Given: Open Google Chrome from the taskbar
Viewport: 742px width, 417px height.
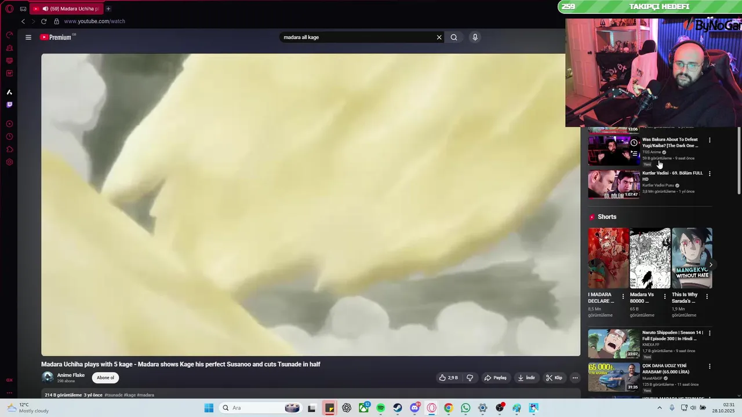Looking at the screenshot, I should coord(448,408).
